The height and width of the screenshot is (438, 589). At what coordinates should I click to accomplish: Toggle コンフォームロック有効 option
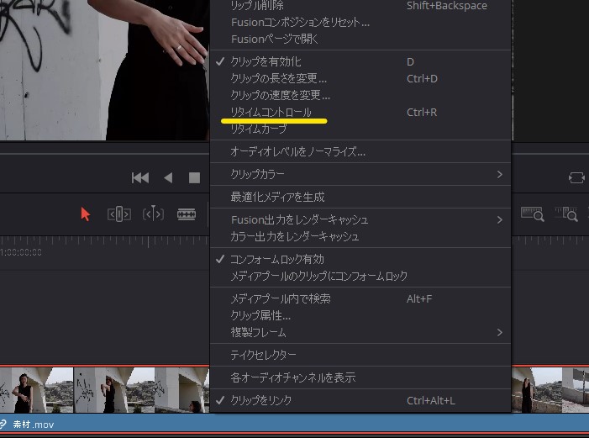360,260
